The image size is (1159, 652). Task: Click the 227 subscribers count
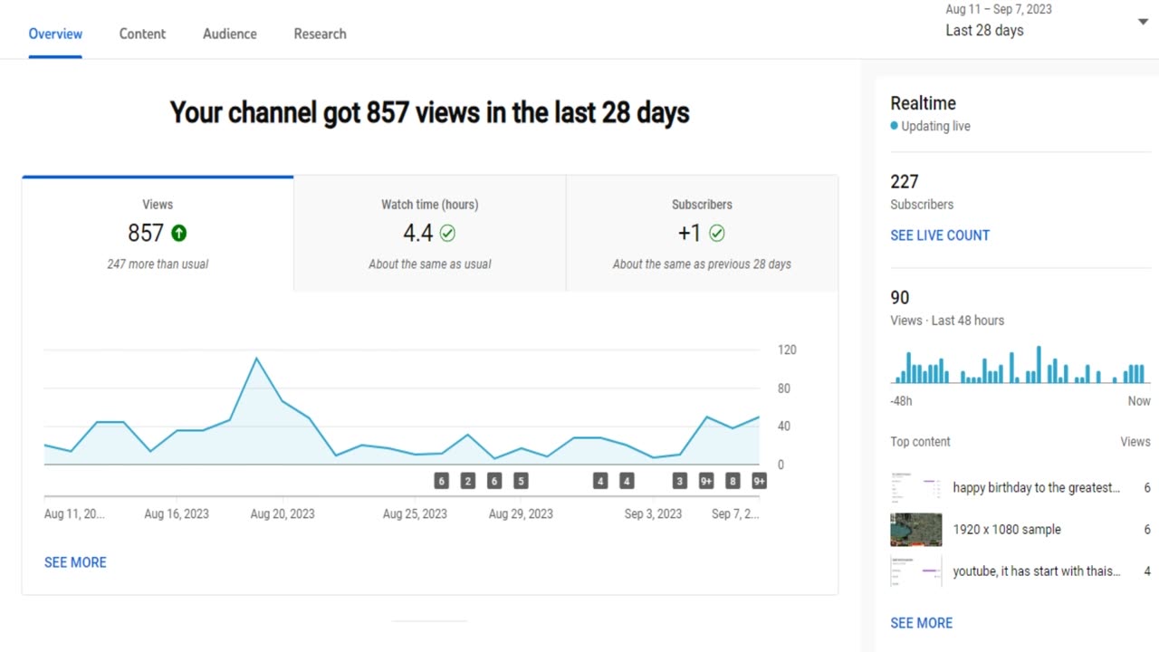[905, 182]
